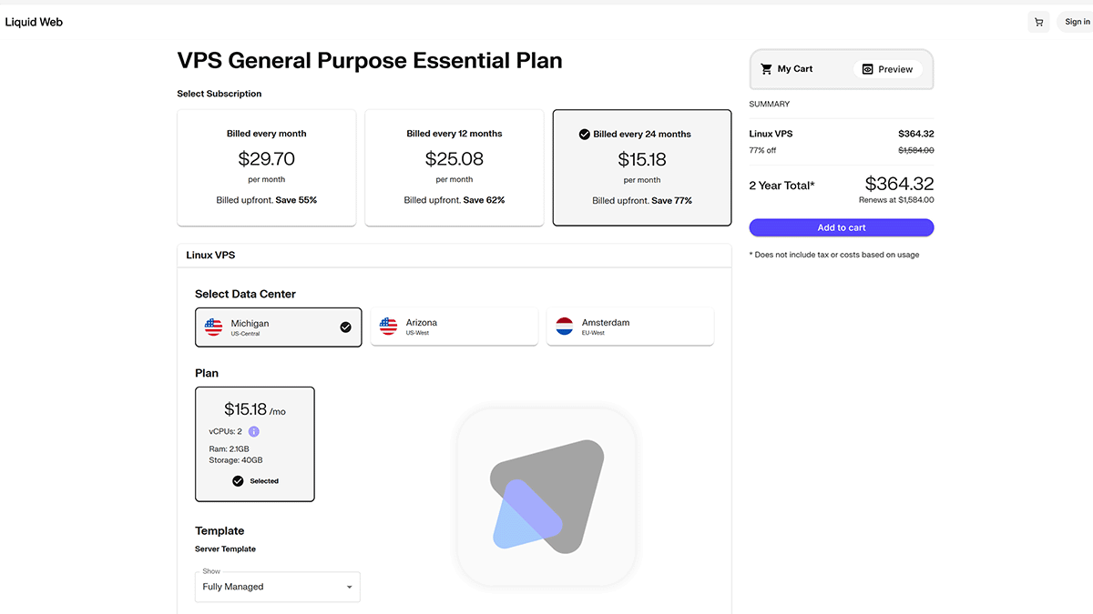
Task: Select Billed every 24 months subscription
Action: pyautogui.click(x=642, y=168)
